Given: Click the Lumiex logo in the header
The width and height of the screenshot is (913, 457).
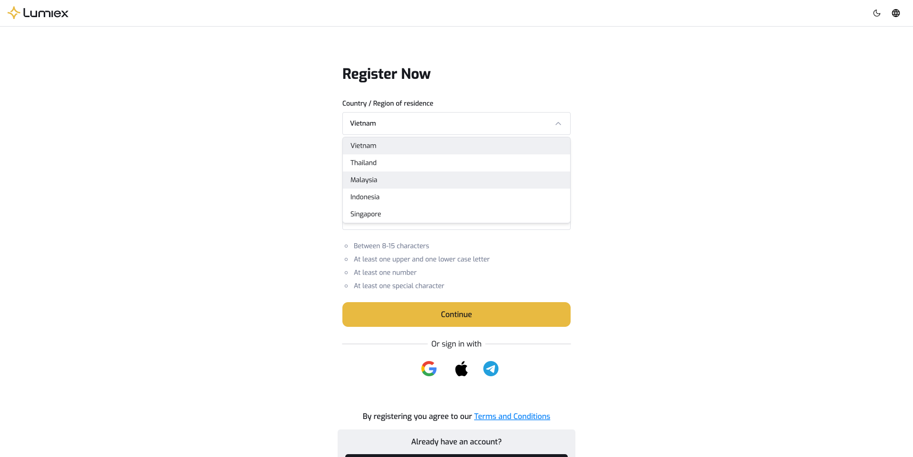Looking at the screenshot, I should [x=38, y=13].
